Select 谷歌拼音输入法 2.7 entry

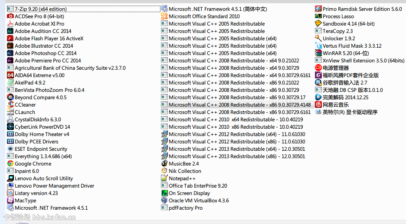pyautogui.click(x=341, y=83)
